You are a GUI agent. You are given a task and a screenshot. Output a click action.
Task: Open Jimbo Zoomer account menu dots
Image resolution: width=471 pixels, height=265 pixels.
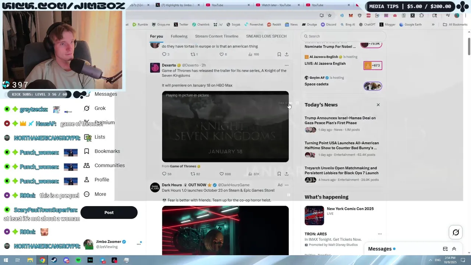(x=139, y=244)
